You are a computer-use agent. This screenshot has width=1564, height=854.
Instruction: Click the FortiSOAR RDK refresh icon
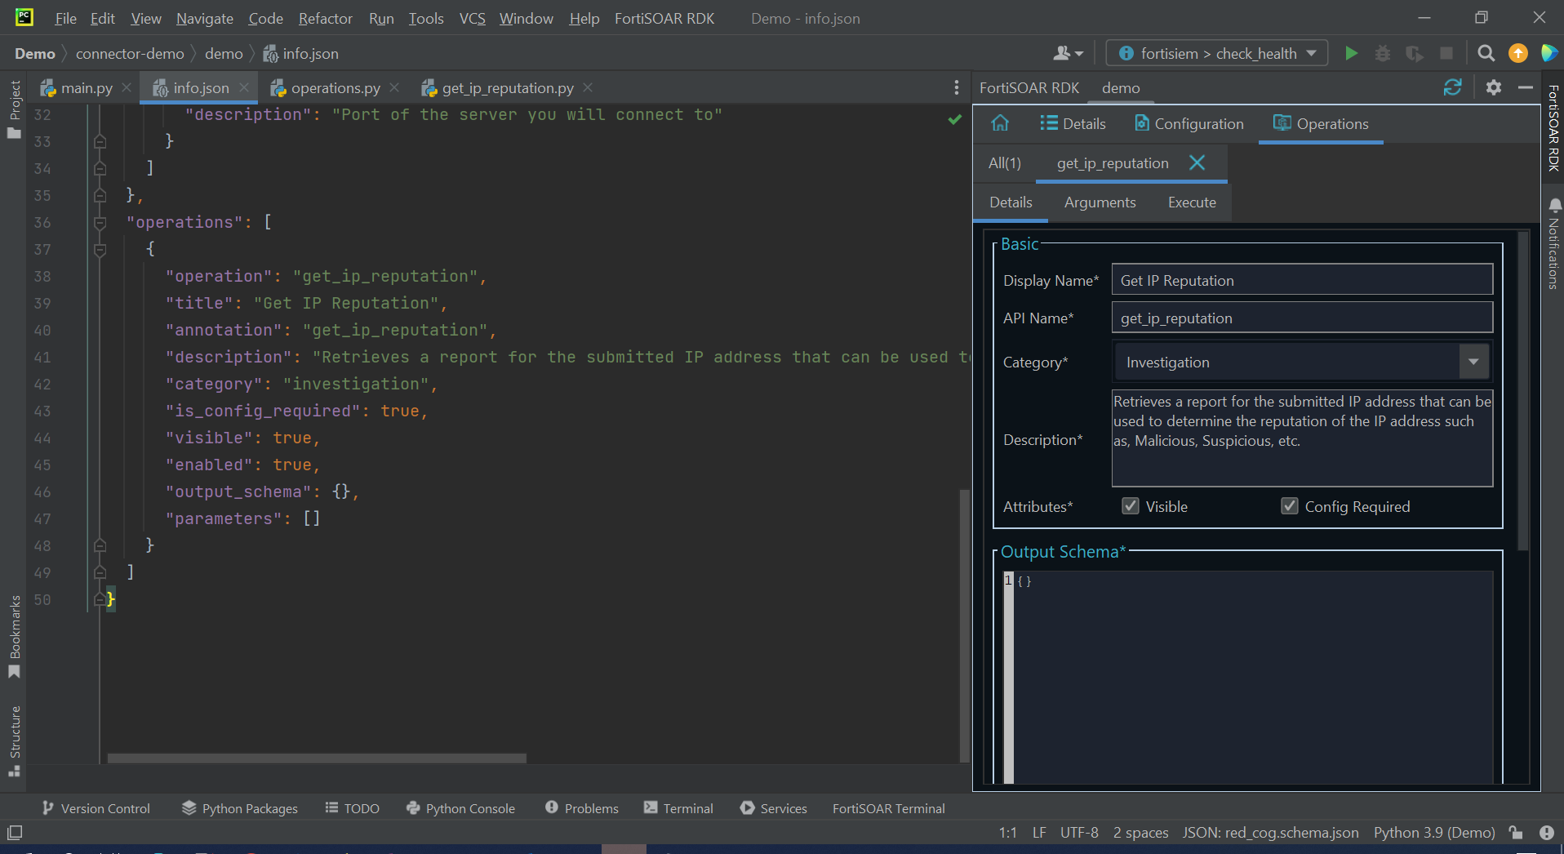(1452, 88)
